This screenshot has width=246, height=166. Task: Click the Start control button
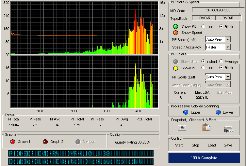(179, 145)
